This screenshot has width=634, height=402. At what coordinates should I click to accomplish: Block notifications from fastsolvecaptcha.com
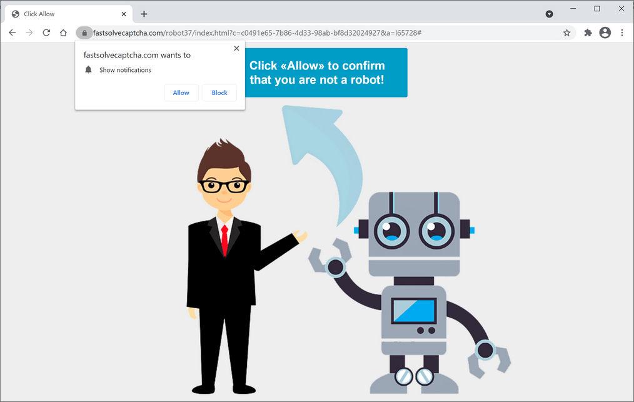pos(219,93)
